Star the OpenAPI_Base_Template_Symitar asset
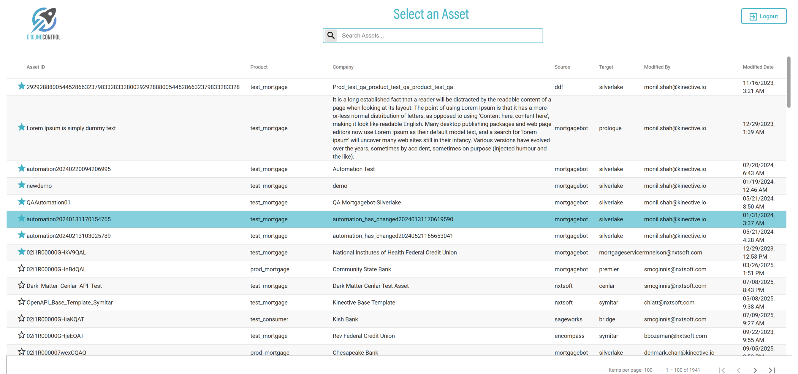This screenshot has height=374, width=798. coord(21,302)
